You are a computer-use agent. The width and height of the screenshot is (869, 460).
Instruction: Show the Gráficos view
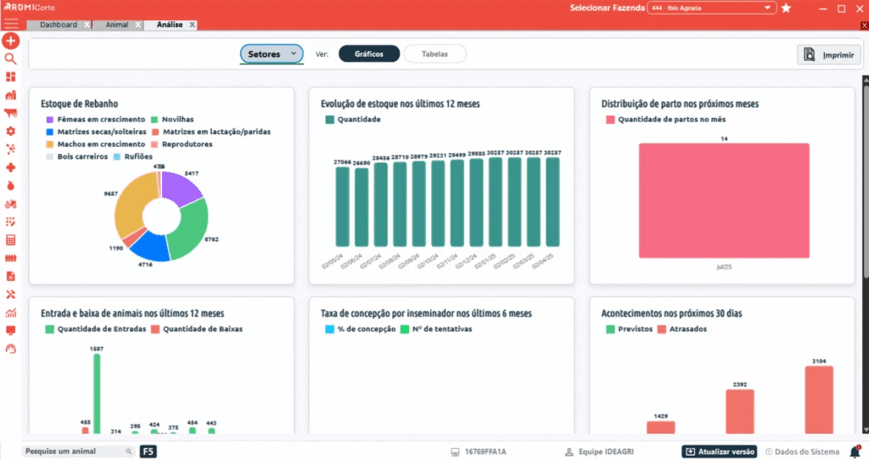[x=369, y=53]
